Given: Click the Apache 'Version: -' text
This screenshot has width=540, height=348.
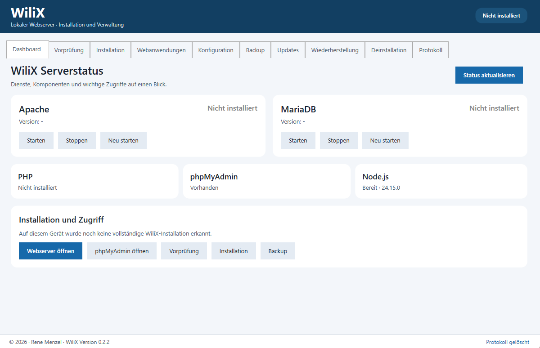Looking at the screenshot, I should pyautogui.click(x=31, y=121).
